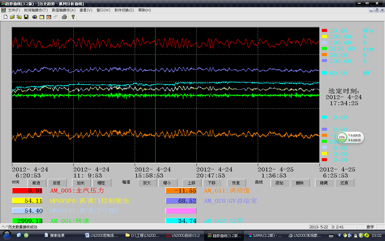The width and height of the screenshot is (385, 241).
Task: Select the purple 68.52 value swatch
Action: click(181, 201)
